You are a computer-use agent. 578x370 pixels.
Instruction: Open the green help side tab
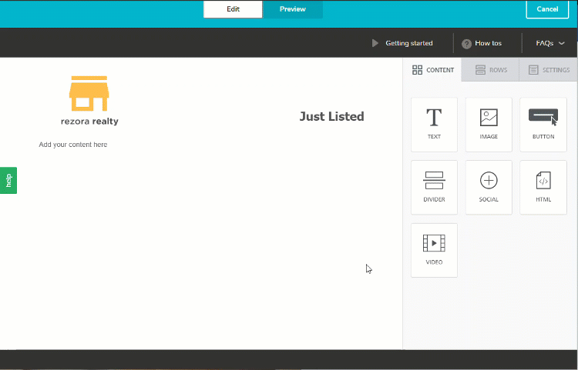click(8, 180)
